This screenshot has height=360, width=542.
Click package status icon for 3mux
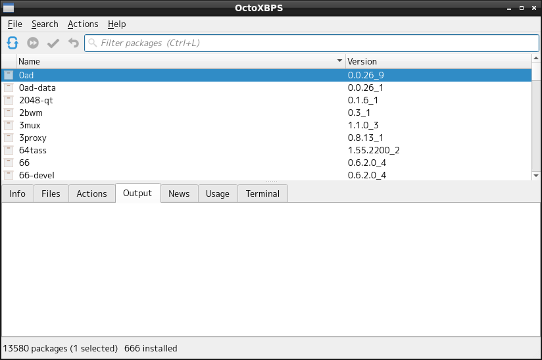coord(9,125)
